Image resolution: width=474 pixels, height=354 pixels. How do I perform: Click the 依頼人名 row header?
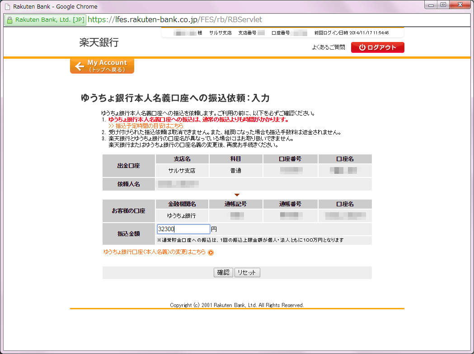pyautogui.click(x=128, y=184)
